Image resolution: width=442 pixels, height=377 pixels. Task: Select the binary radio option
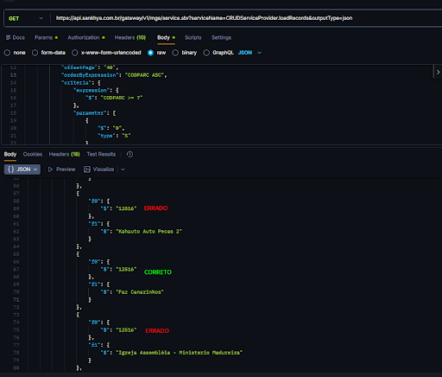click(175, 53)
